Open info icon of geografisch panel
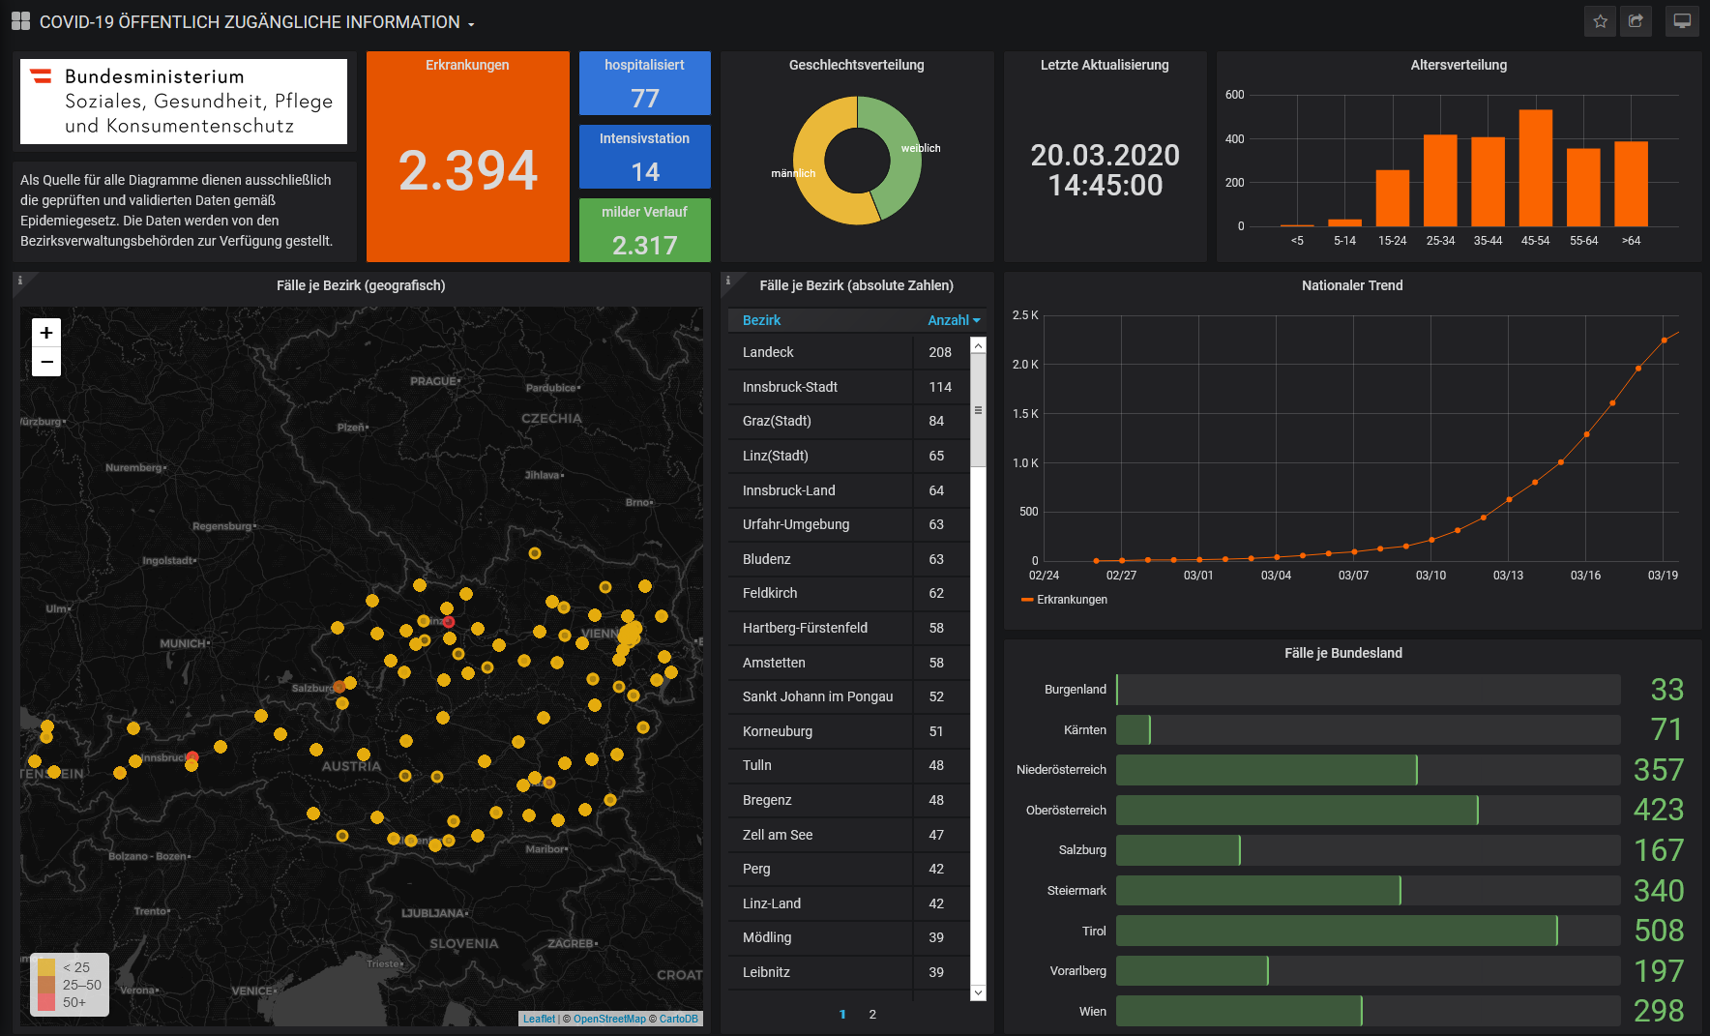This screenshot has height=1036, width=1710. click(x=20, y=281)
